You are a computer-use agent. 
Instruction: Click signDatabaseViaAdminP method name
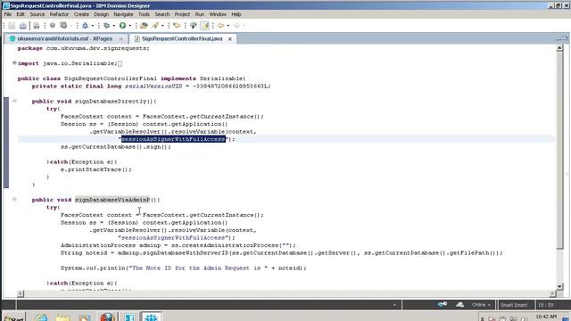point(112,200)
